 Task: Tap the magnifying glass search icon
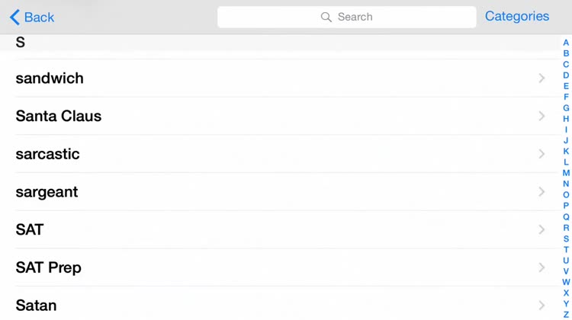326,17
